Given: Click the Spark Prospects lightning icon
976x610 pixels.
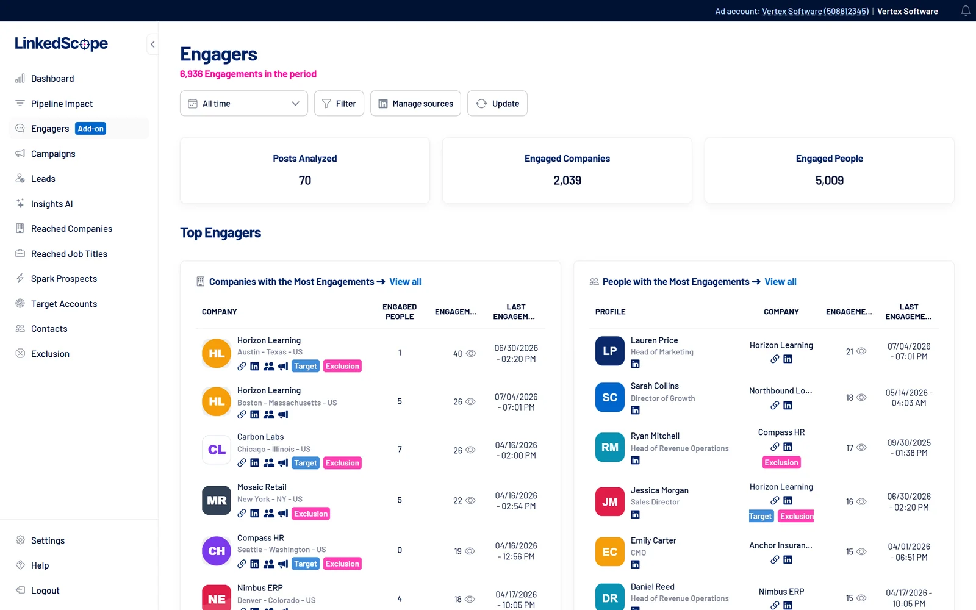Looking at the screenshot, I should click(20, 279).
